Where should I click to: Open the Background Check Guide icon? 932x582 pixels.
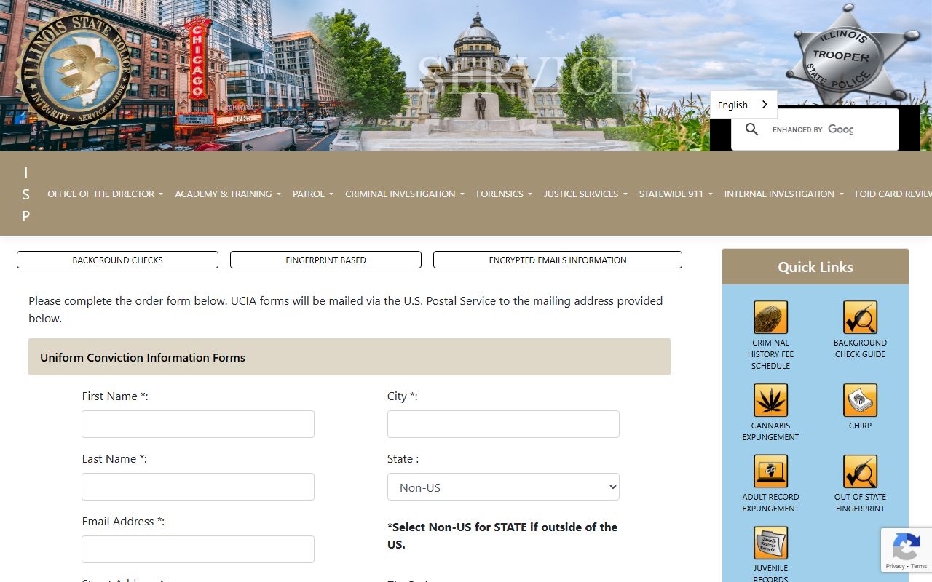pos(860,317)
